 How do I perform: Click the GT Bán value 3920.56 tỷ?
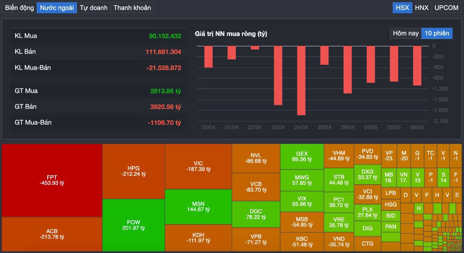pyautogui.click(x=165, y=107)
